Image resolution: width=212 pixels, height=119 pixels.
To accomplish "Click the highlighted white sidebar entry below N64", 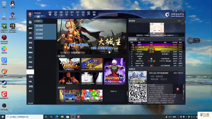I will (x=30, y=72).
